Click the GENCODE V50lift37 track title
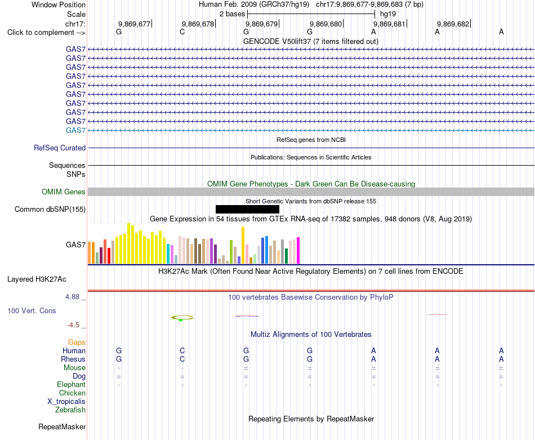The image size is (535, 440). coord(311,41)
